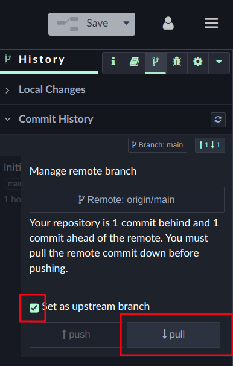Open the Save button dropdown arrow

126,23
